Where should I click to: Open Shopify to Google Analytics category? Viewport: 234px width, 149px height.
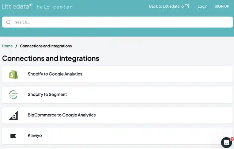[x=117, y=74]
